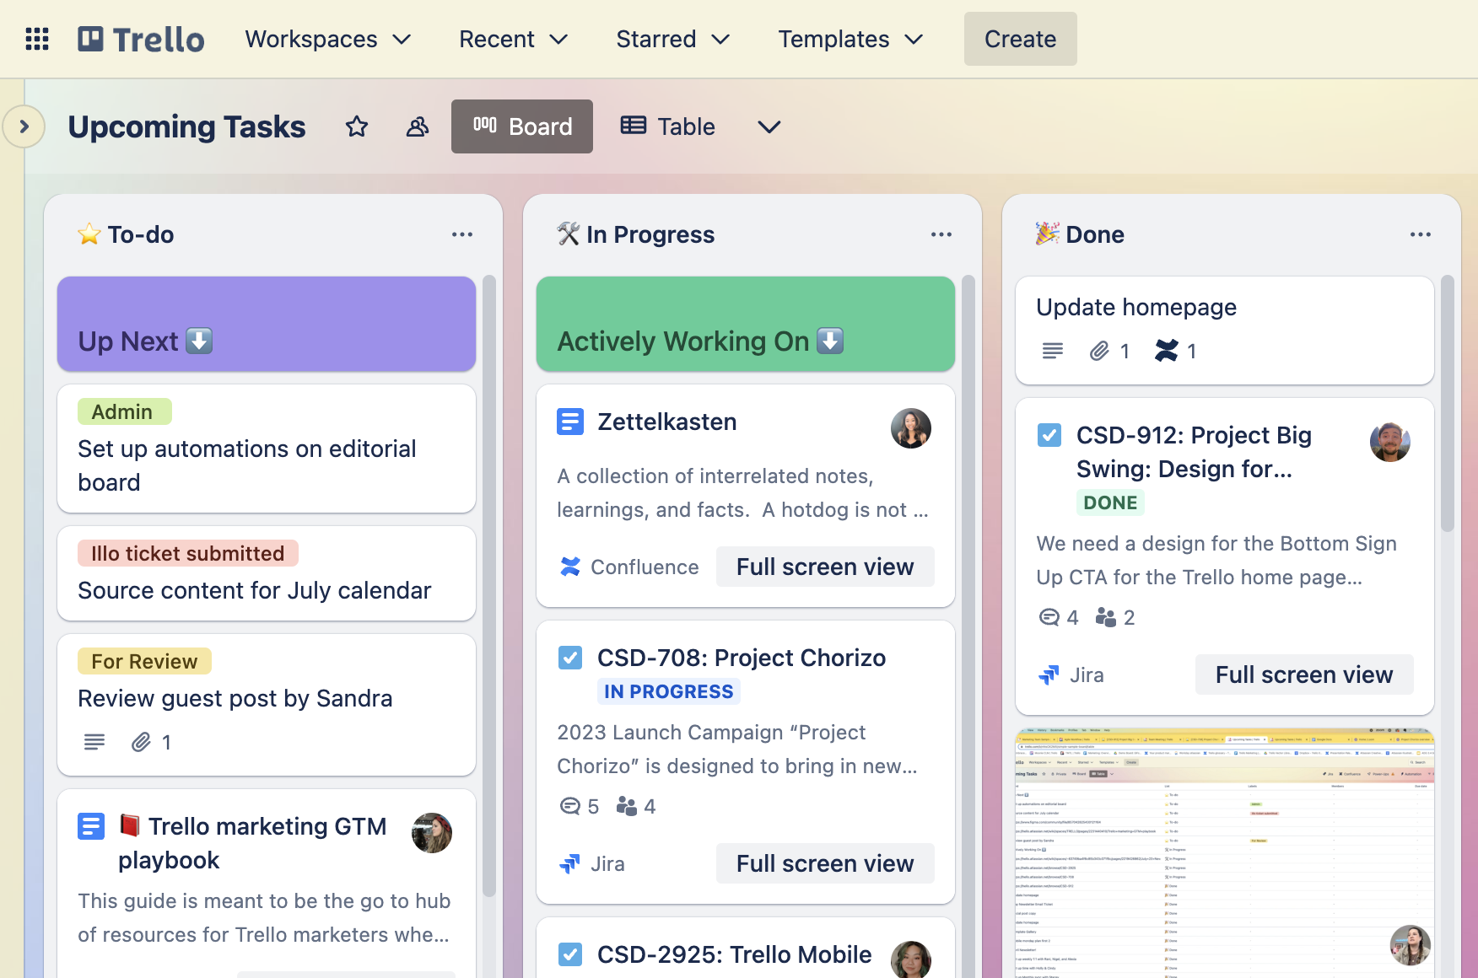Open the Up Next purple header card
Image resolution: width=1478 pixels, height=978 pixels.
pos(267,324)
